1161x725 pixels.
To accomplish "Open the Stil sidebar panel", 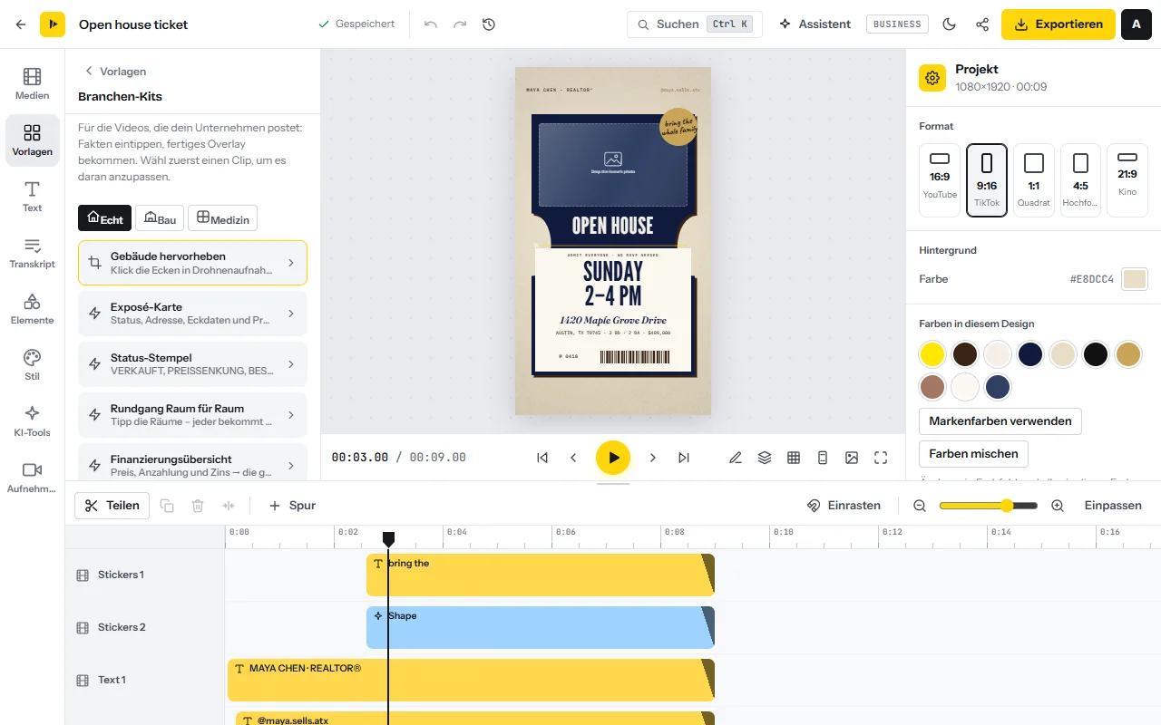I will (33, 364).
